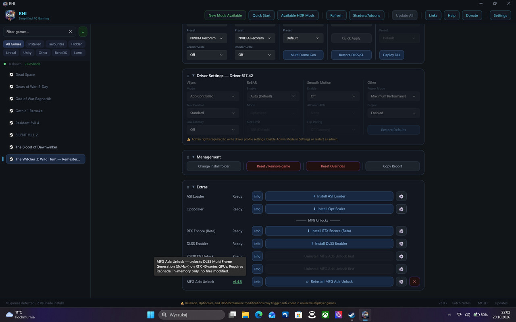
Task: Open Task View from the taskbar
Action: 232,315
